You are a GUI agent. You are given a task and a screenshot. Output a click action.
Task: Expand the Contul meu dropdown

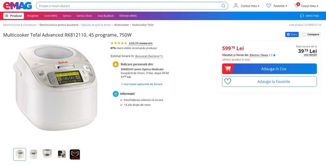250,6
